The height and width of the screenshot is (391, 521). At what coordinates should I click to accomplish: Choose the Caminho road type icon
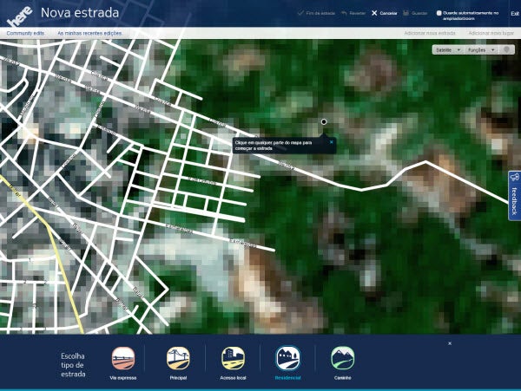tap(342, 359)
